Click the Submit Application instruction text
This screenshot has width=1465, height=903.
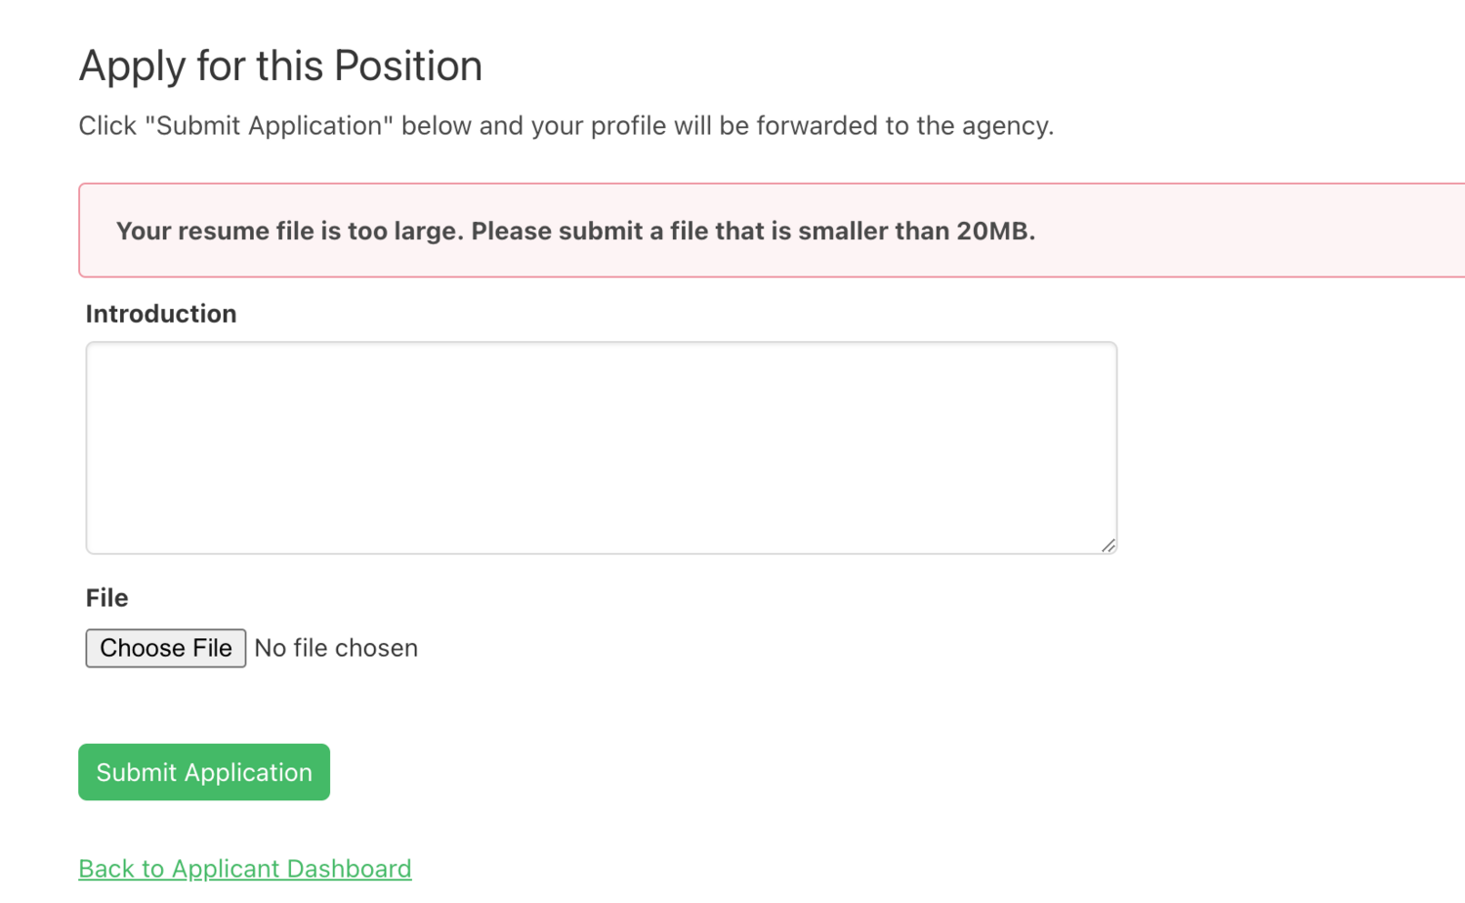point(566,125)
